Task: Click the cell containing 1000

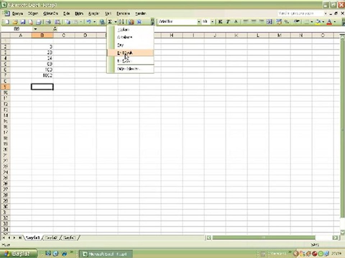Action: (42, 76)
